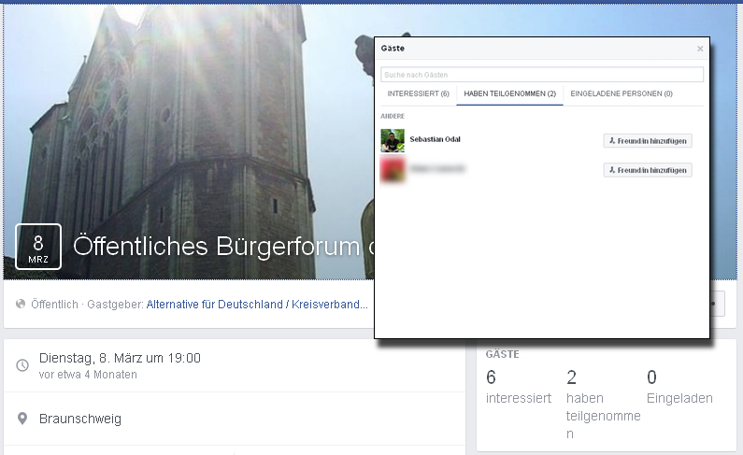Click the blurred second guest's avatar
Screen dimensions: 743x455
(393, 170)
